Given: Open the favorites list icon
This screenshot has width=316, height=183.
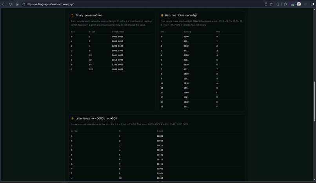Looking at the screenshot, I should (285, 4).
